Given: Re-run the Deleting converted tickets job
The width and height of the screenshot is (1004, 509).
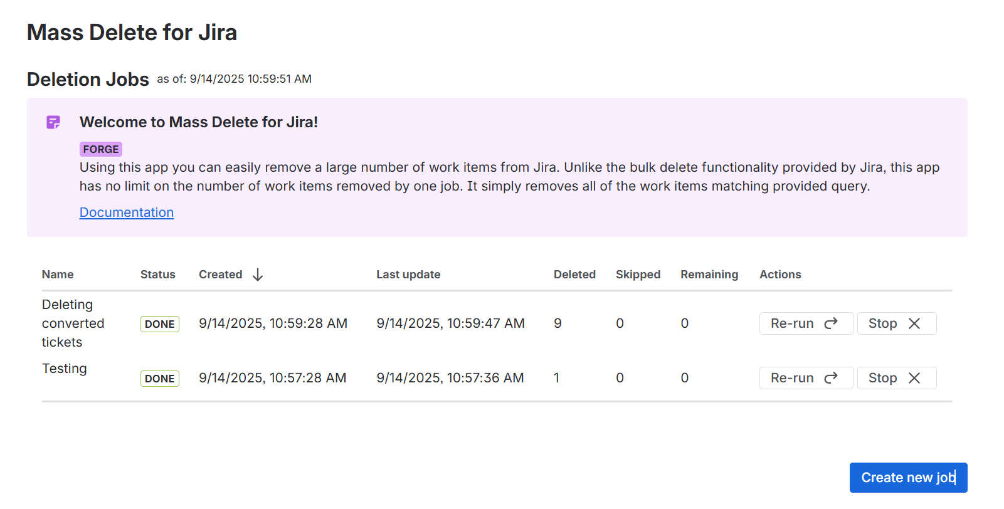Looking at the screenshot, I should pyautogui.click(x=806, y=323).
